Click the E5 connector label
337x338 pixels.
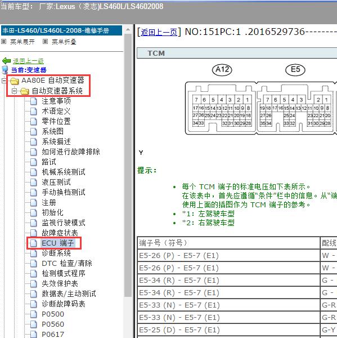click(295, 70)
